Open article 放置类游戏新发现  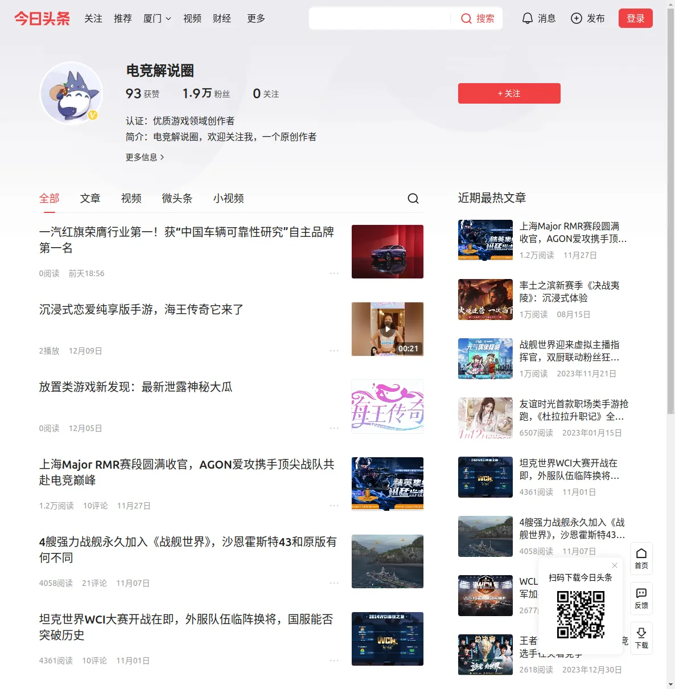[x=135, y=387]
